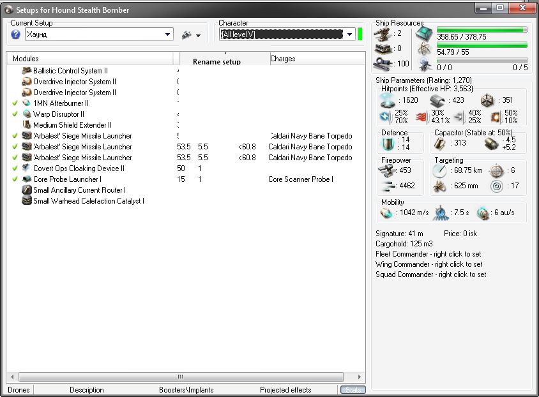Click the powergrid atom resource icon

pos(424,49)
